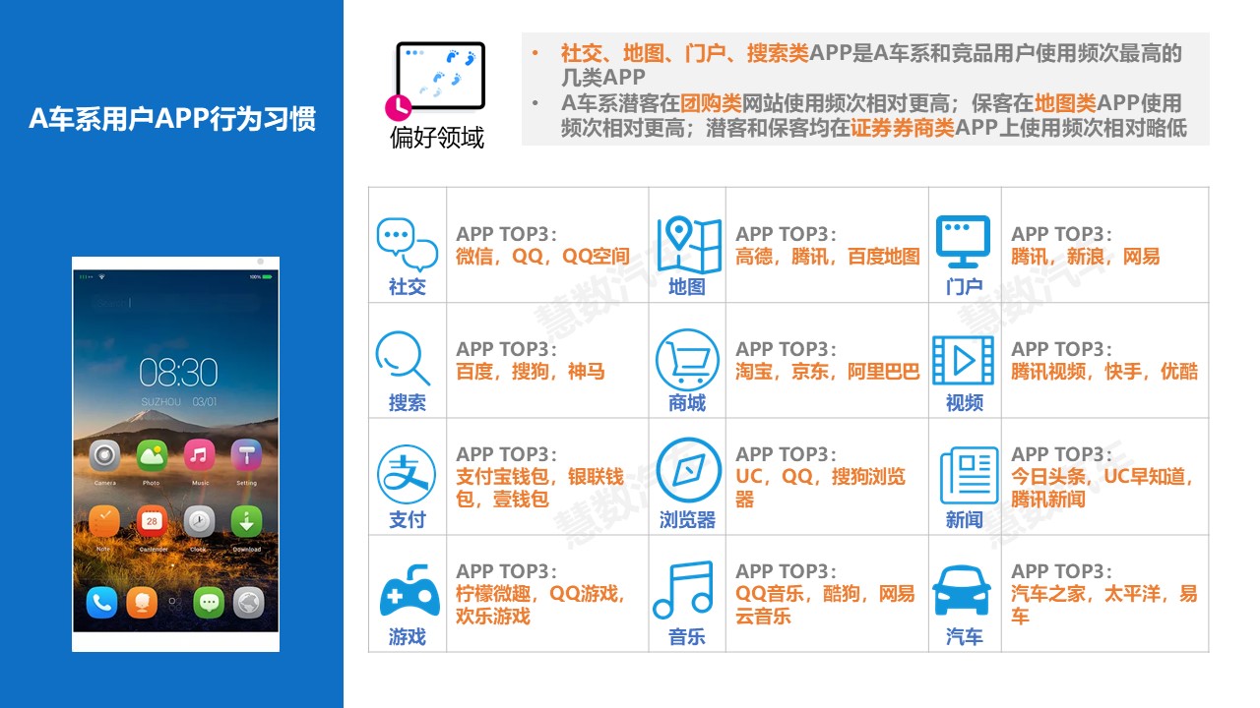Click the 社交 chat bubbles icon
The image size is (1260, 708).
408,245
